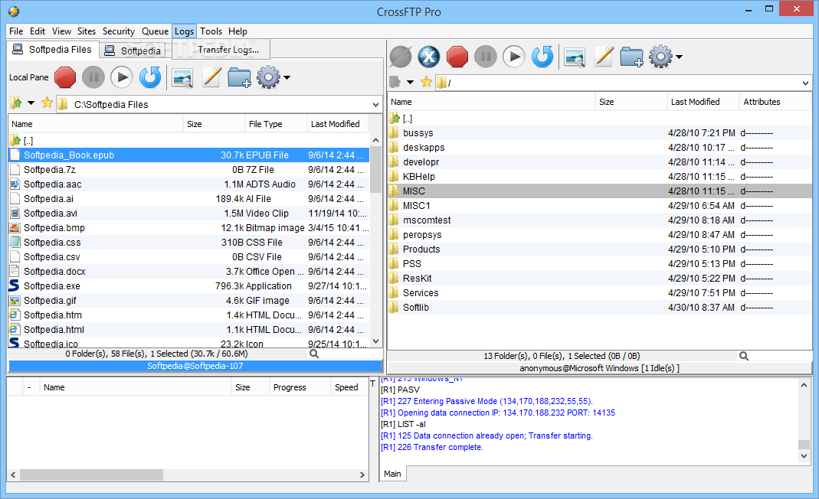The width and height of the screenshot is (819, 499).
Task: Click the queue horizontal scrollbar thumb
Action: [91, 475]
